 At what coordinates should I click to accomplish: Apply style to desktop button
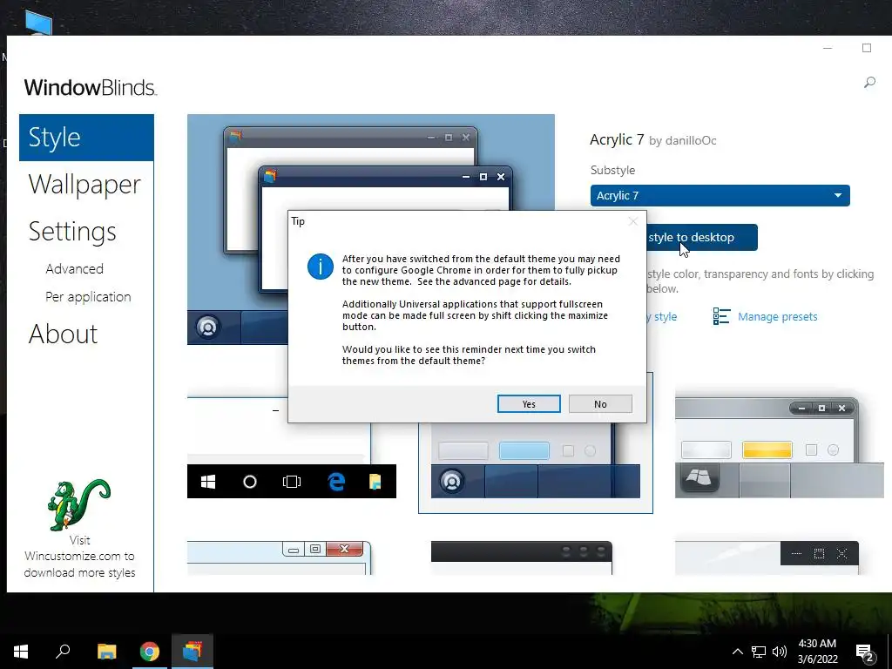pos(702,237)
